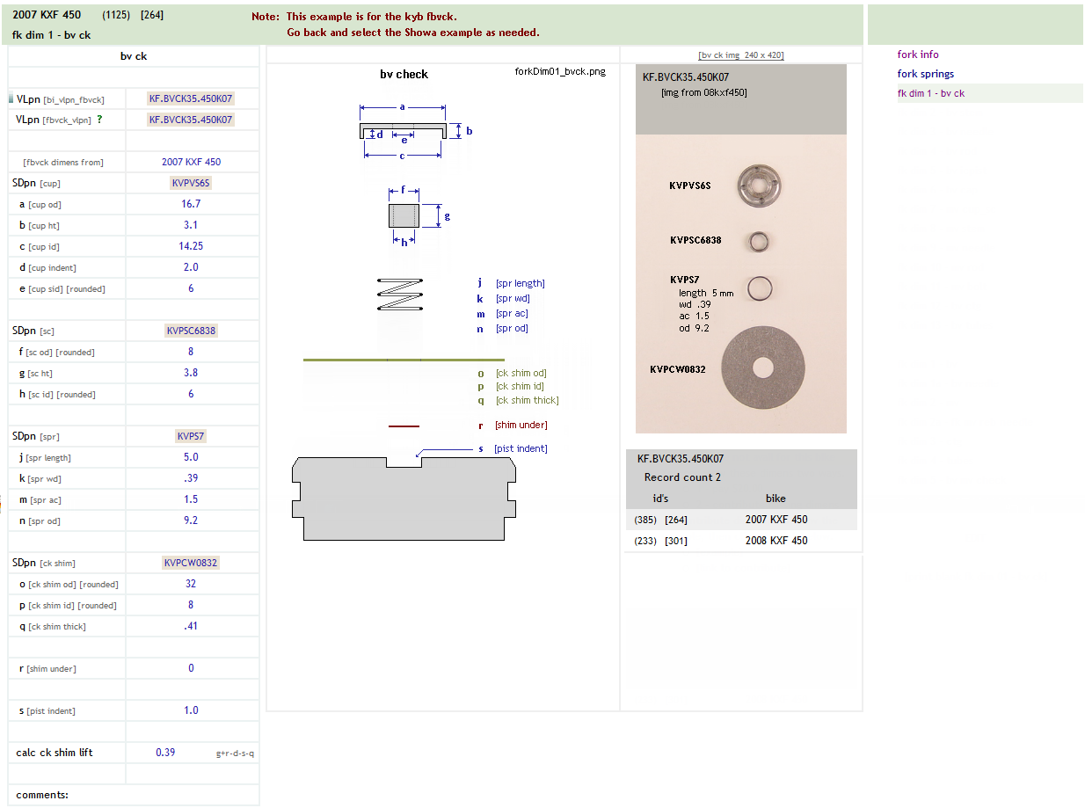Click the KVPCW0832 ck shim part number
Screen dimensions: 1085x808
[x=191, y=563]
